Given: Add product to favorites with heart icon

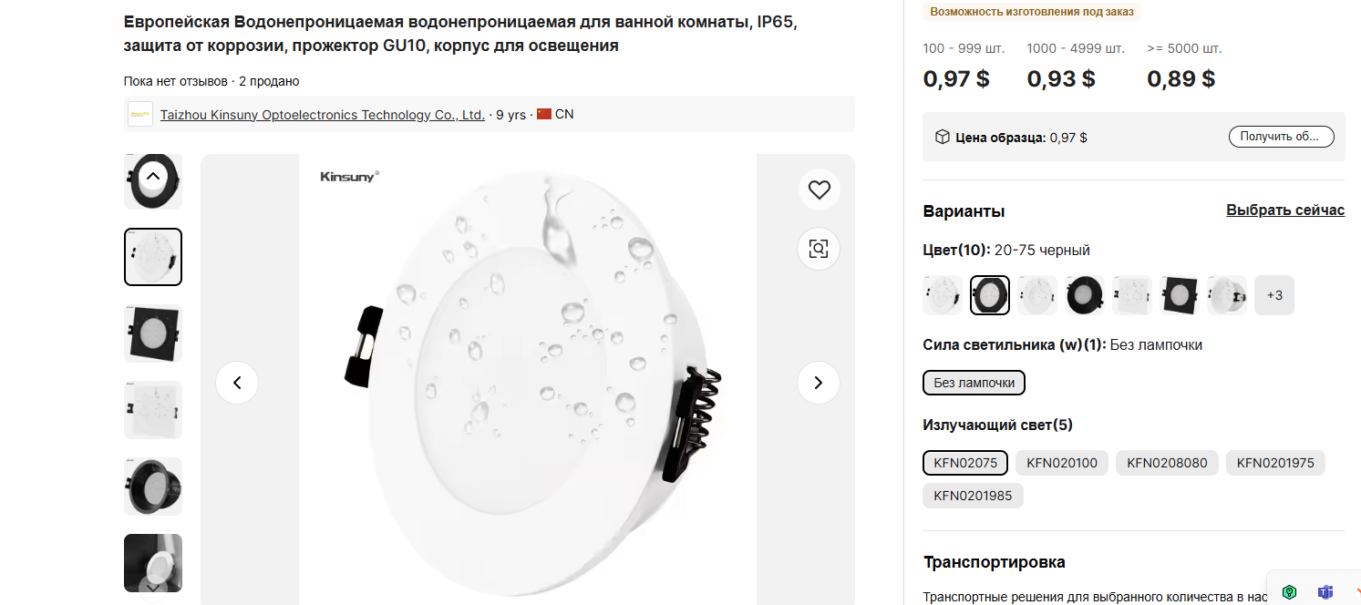Looking at the screenshot, I should pyautogui.click(x=819, y=190).
